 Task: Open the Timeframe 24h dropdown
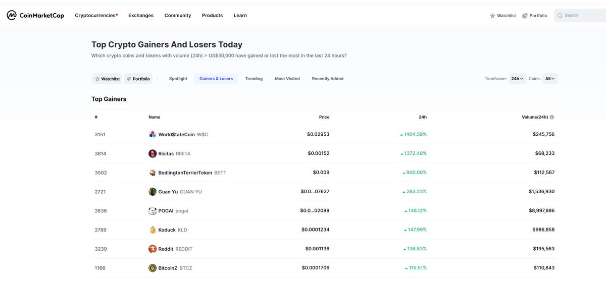518,79
